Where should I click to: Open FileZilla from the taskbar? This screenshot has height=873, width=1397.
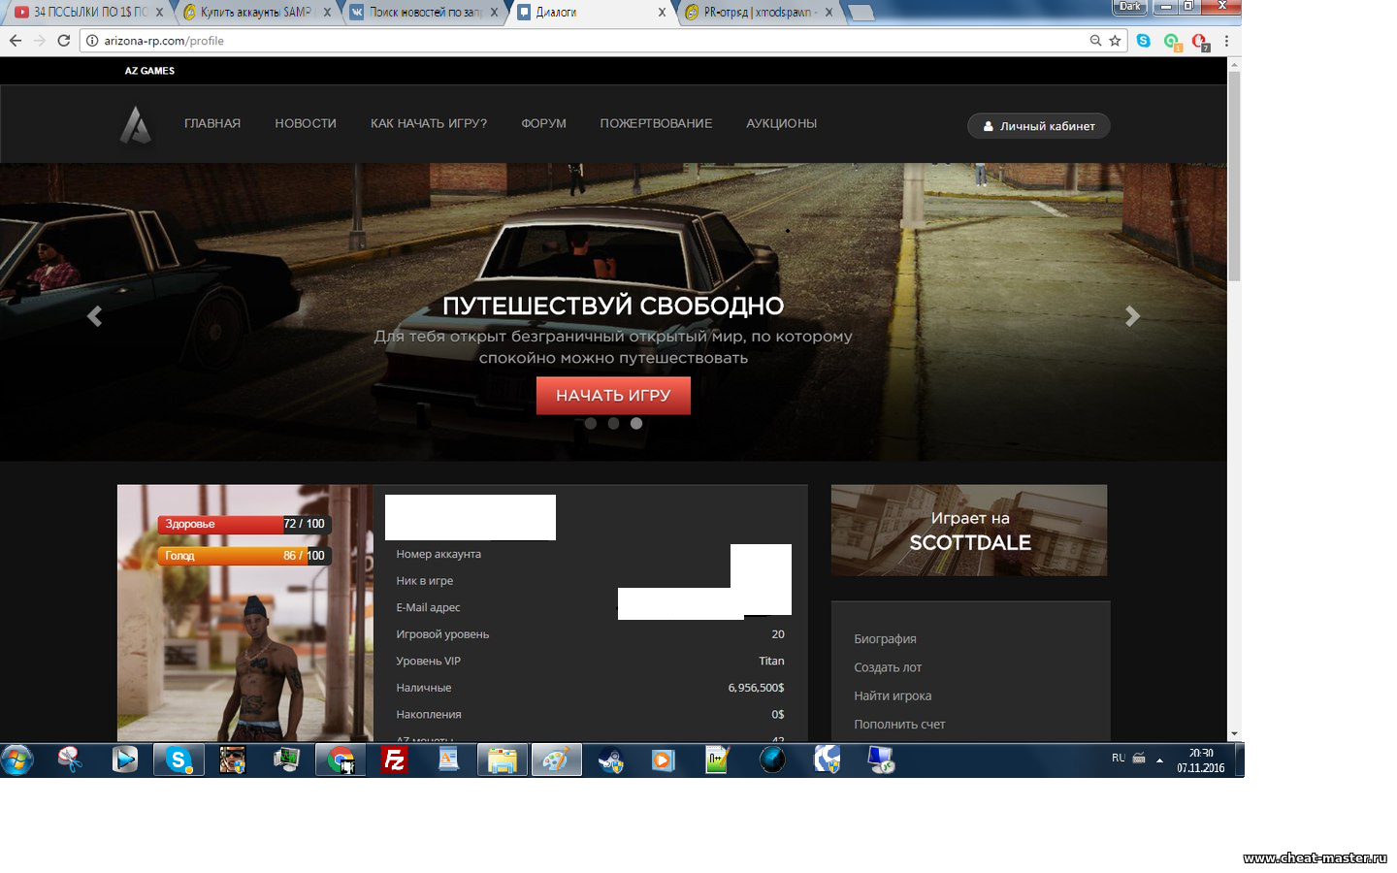coord(394,760)
